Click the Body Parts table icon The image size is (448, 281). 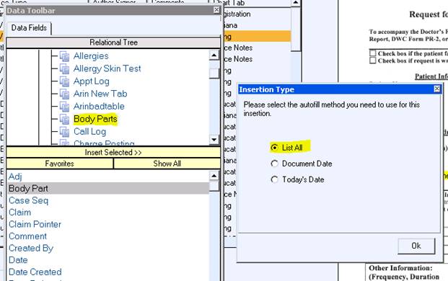(64, 119)
